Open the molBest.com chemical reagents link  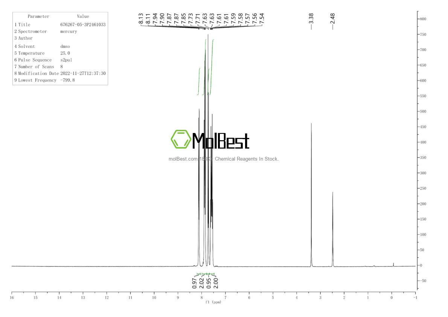tap(224, 159)
